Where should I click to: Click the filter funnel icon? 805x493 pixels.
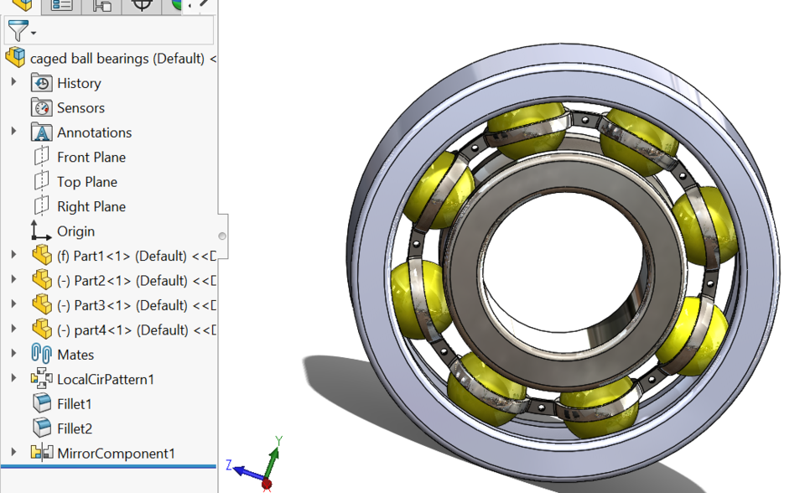click(18, 30)
